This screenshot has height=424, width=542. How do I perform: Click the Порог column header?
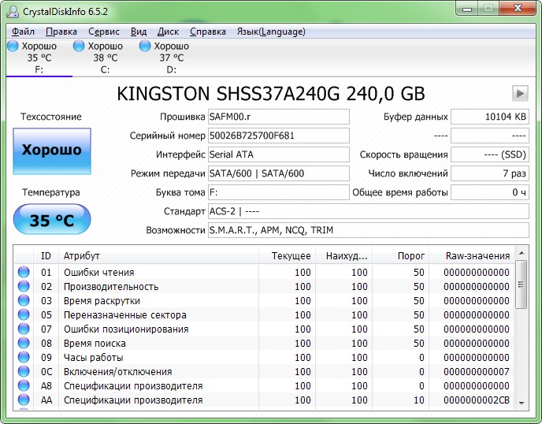click(x=401, y=255)
